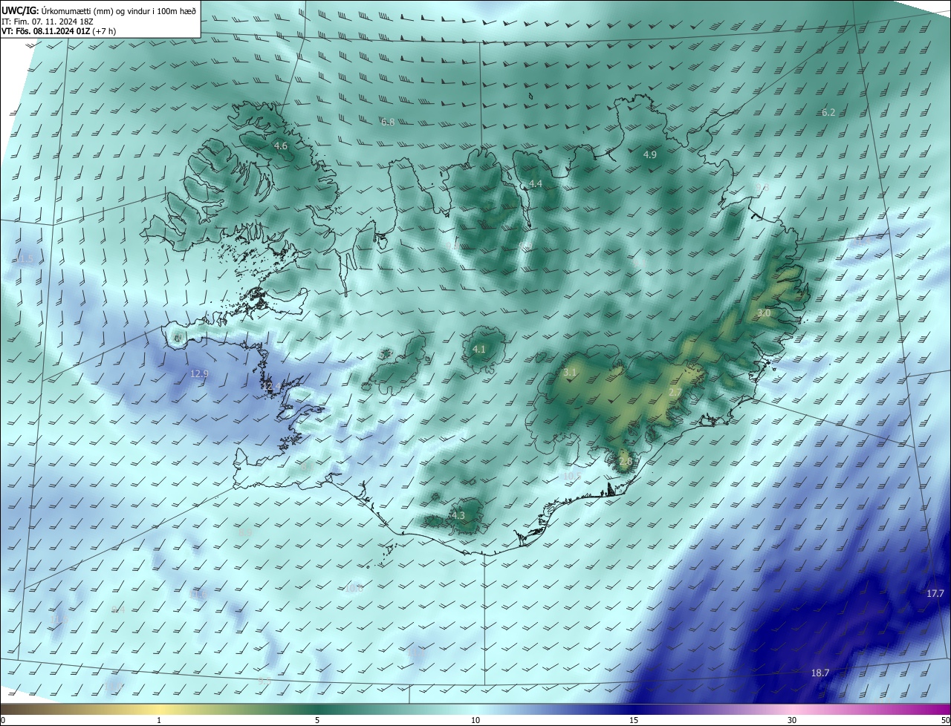
Task: Click the 18.7 precipitation value label
Action: (x=820, y=673)
